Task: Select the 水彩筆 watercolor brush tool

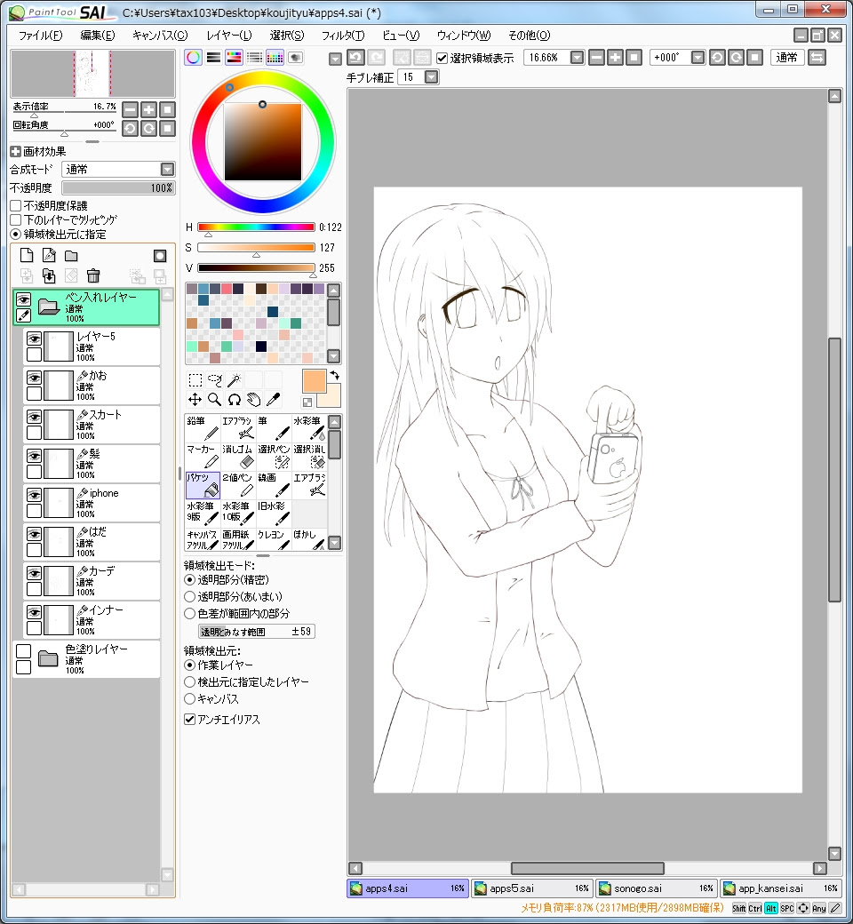Action: 309,428
